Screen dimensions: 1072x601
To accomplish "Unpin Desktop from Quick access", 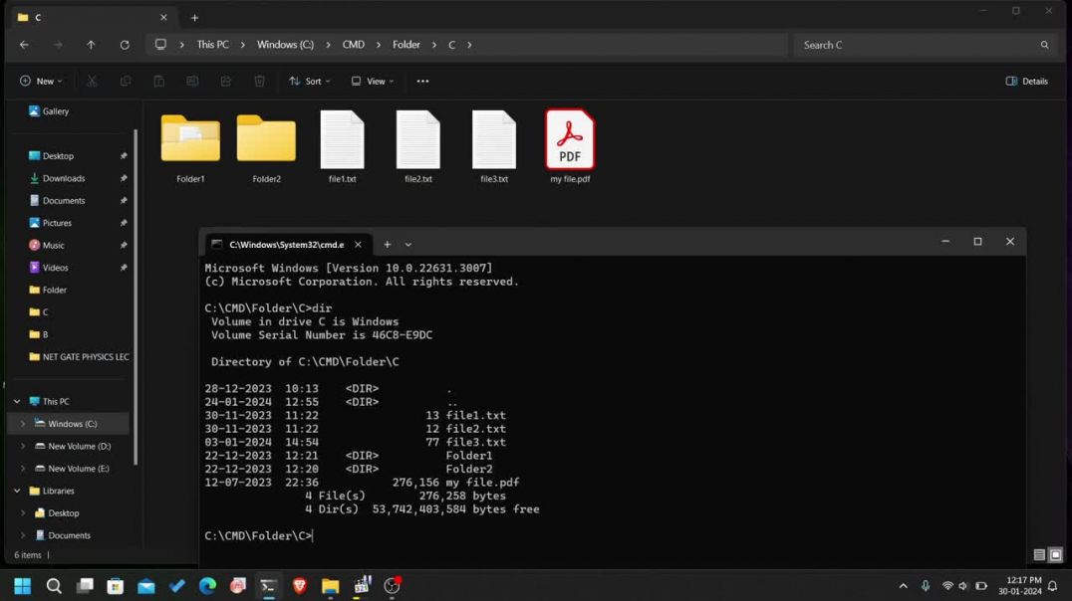I will [124, 155].
